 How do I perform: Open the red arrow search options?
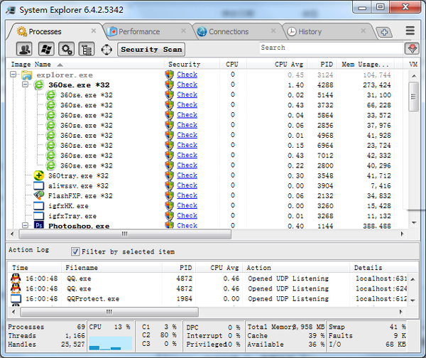pos(412,49)
